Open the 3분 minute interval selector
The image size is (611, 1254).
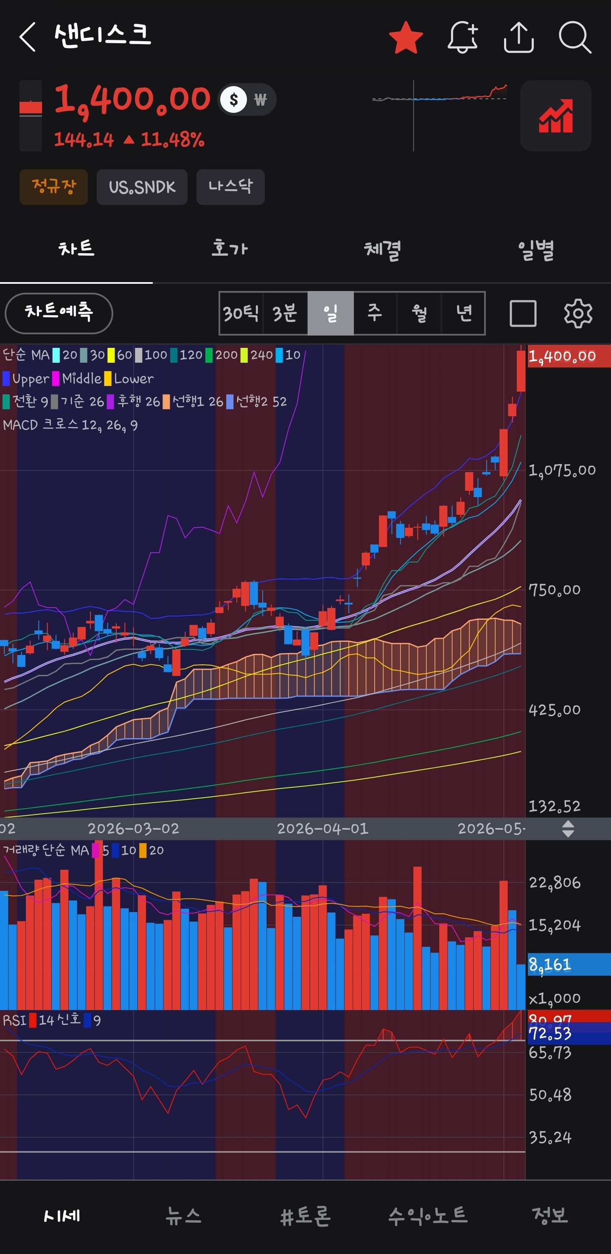(285, 313)
